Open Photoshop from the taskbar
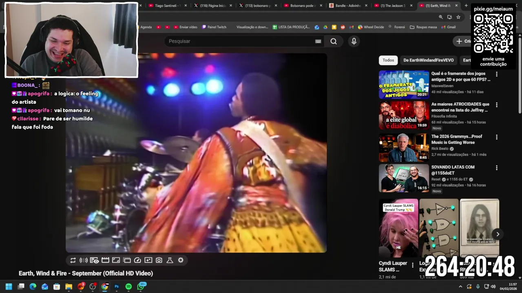Image resolution: width=522 pixels, height=293 pixels. (x=117, y=286)
